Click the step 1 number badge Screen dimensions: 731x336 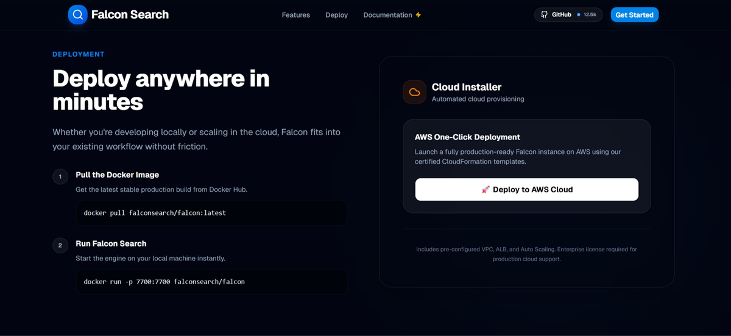coord(60,177)
